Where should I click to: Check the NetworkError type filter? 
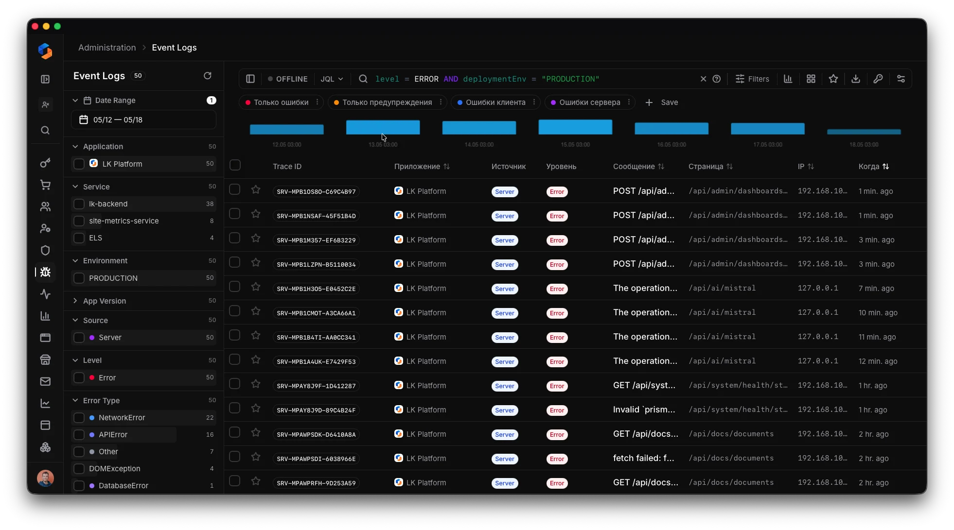[x=79, y=418]
